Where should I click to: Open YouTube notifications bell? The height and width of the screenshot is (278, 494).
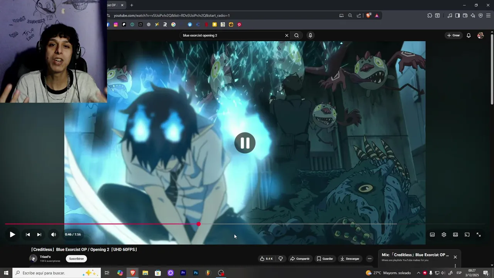(x=469, y=36)
